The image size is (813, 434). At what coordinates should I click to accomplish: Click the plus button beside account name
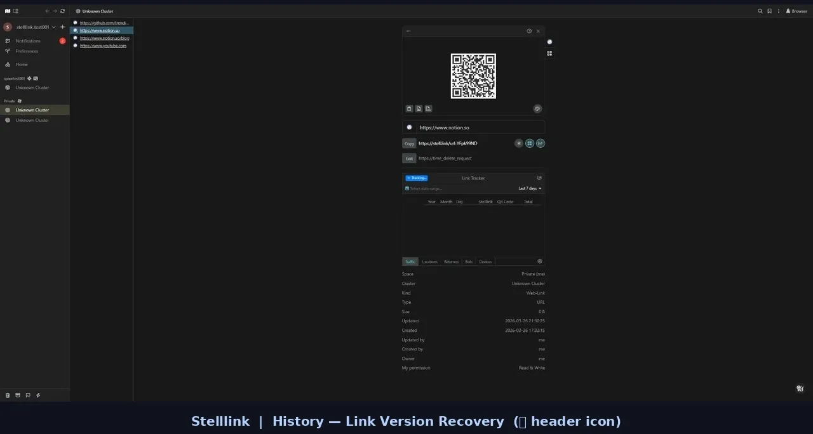click(62, 27)
